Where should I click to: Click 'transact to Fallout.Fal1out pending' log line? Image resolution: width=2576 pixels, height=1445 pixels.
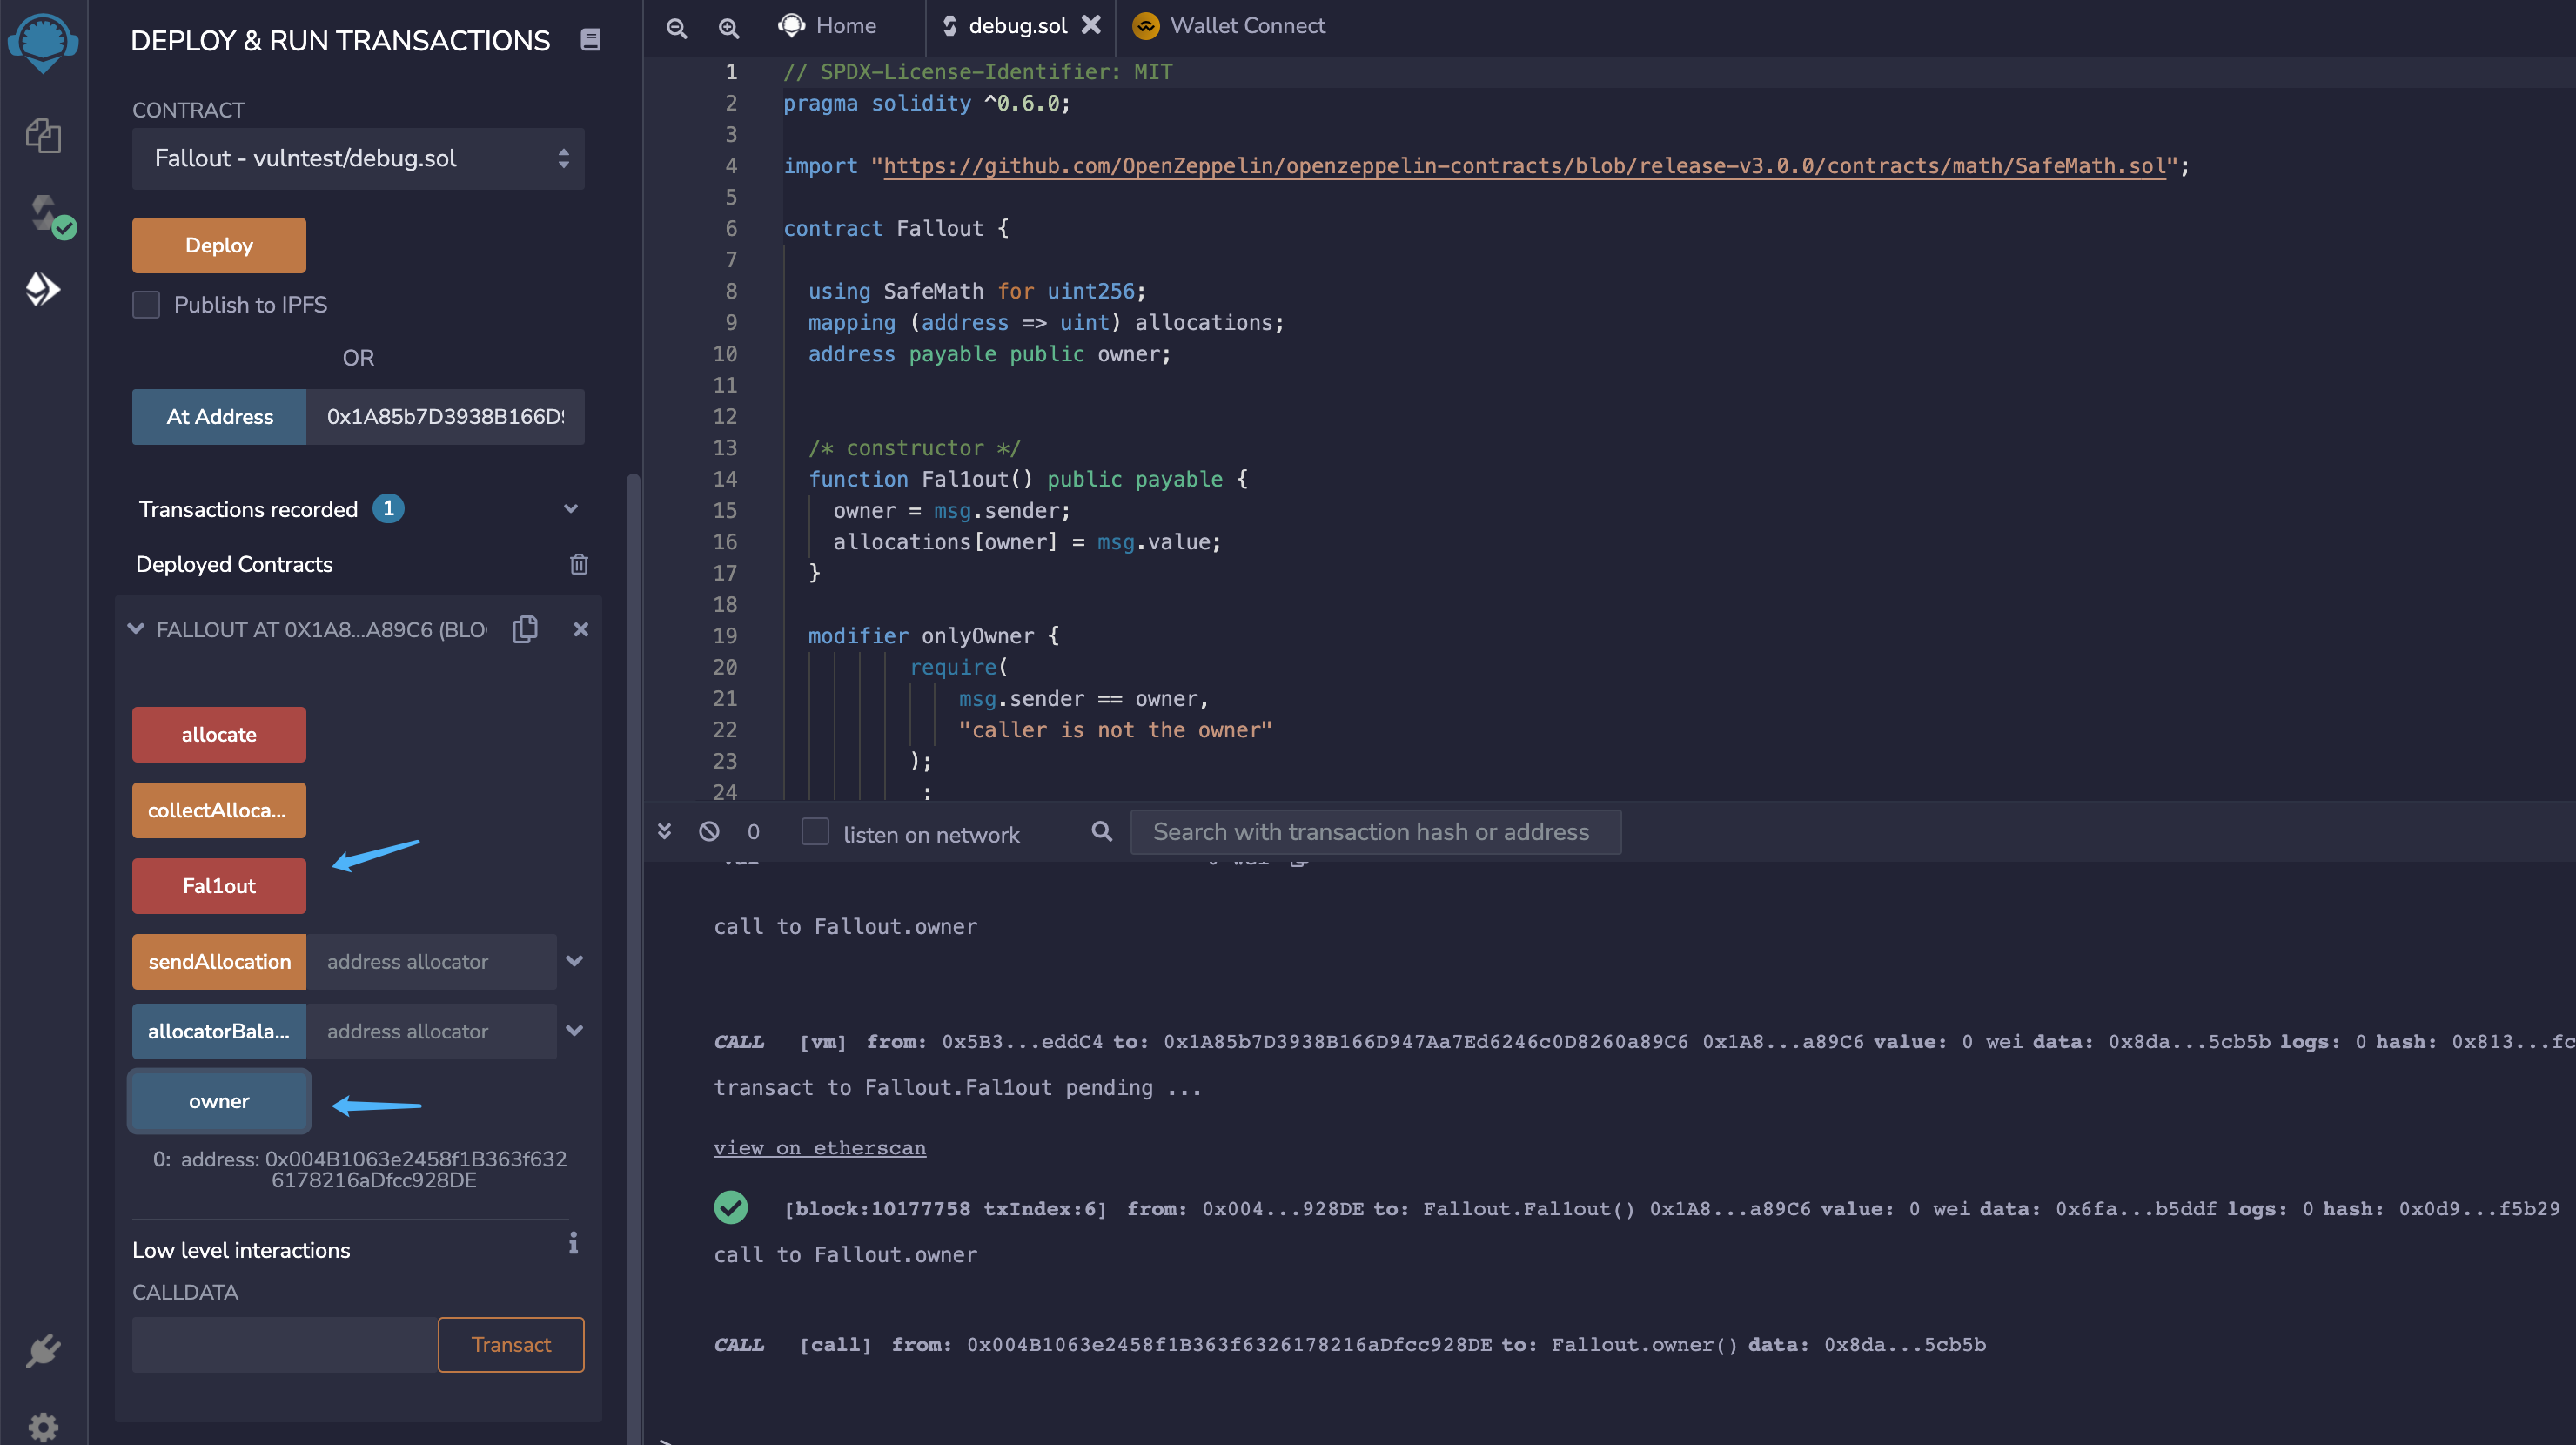tap(957, 1087)
